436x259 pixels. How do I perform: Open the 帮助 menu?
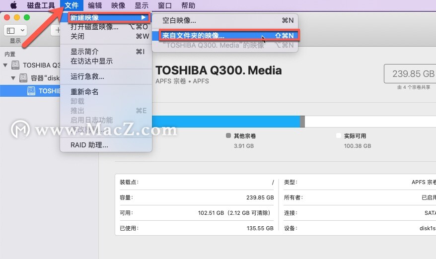pos(188,5)
